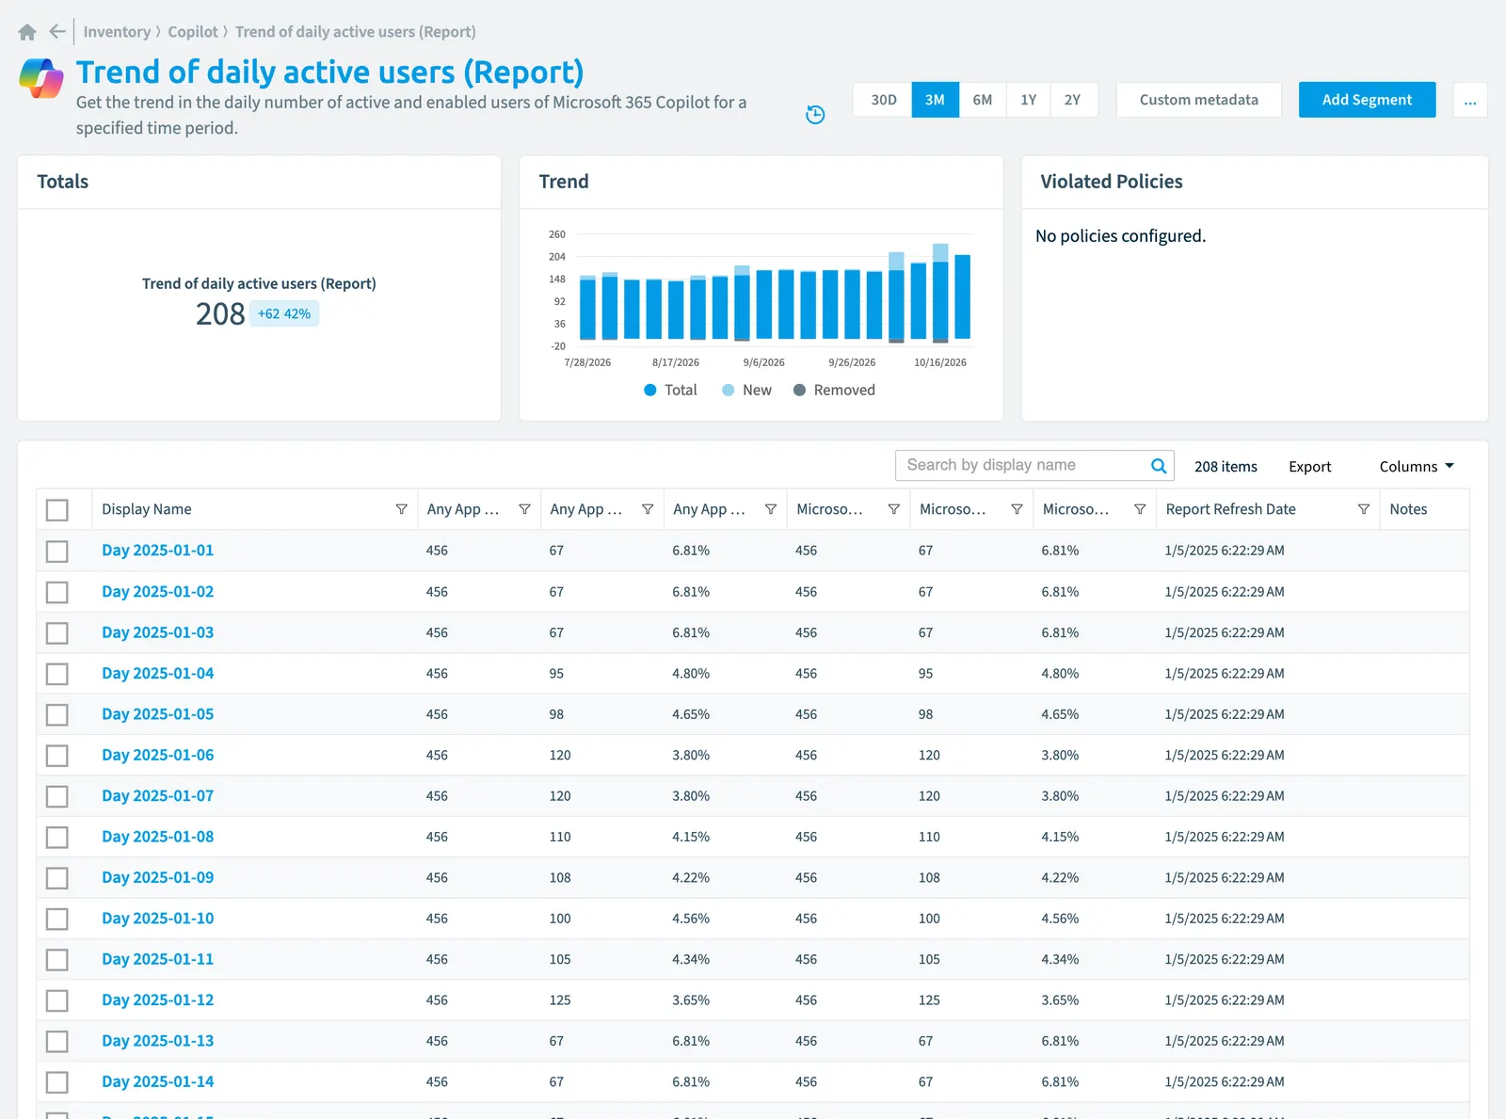This screenshot has height=1119, width=1506.
Task: Click the search magnifier icon
Action: point(1159,466)
